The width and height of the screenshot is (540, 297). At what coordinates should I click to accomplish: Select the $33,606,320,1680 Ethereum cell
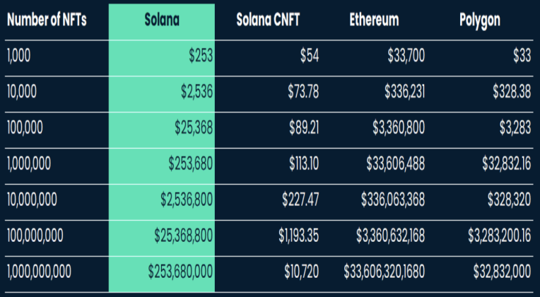pyautogui.click(x=385, y=272)
